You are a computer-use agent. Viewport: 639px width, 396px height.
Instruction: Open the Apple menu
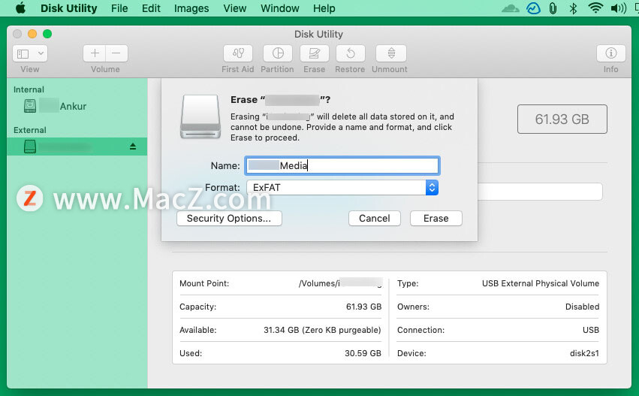click(20, 8)
